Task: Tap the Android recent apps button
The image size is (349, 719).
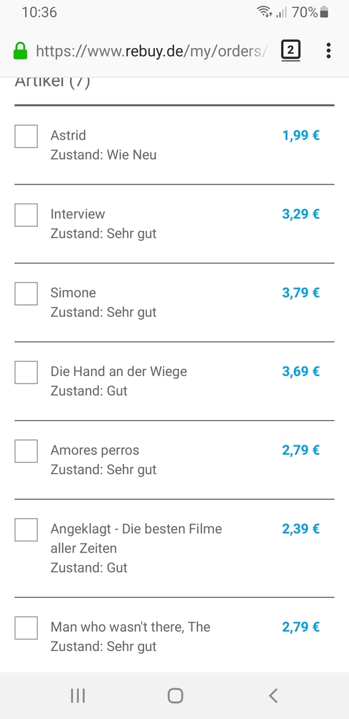Action: tap(78, 696)
